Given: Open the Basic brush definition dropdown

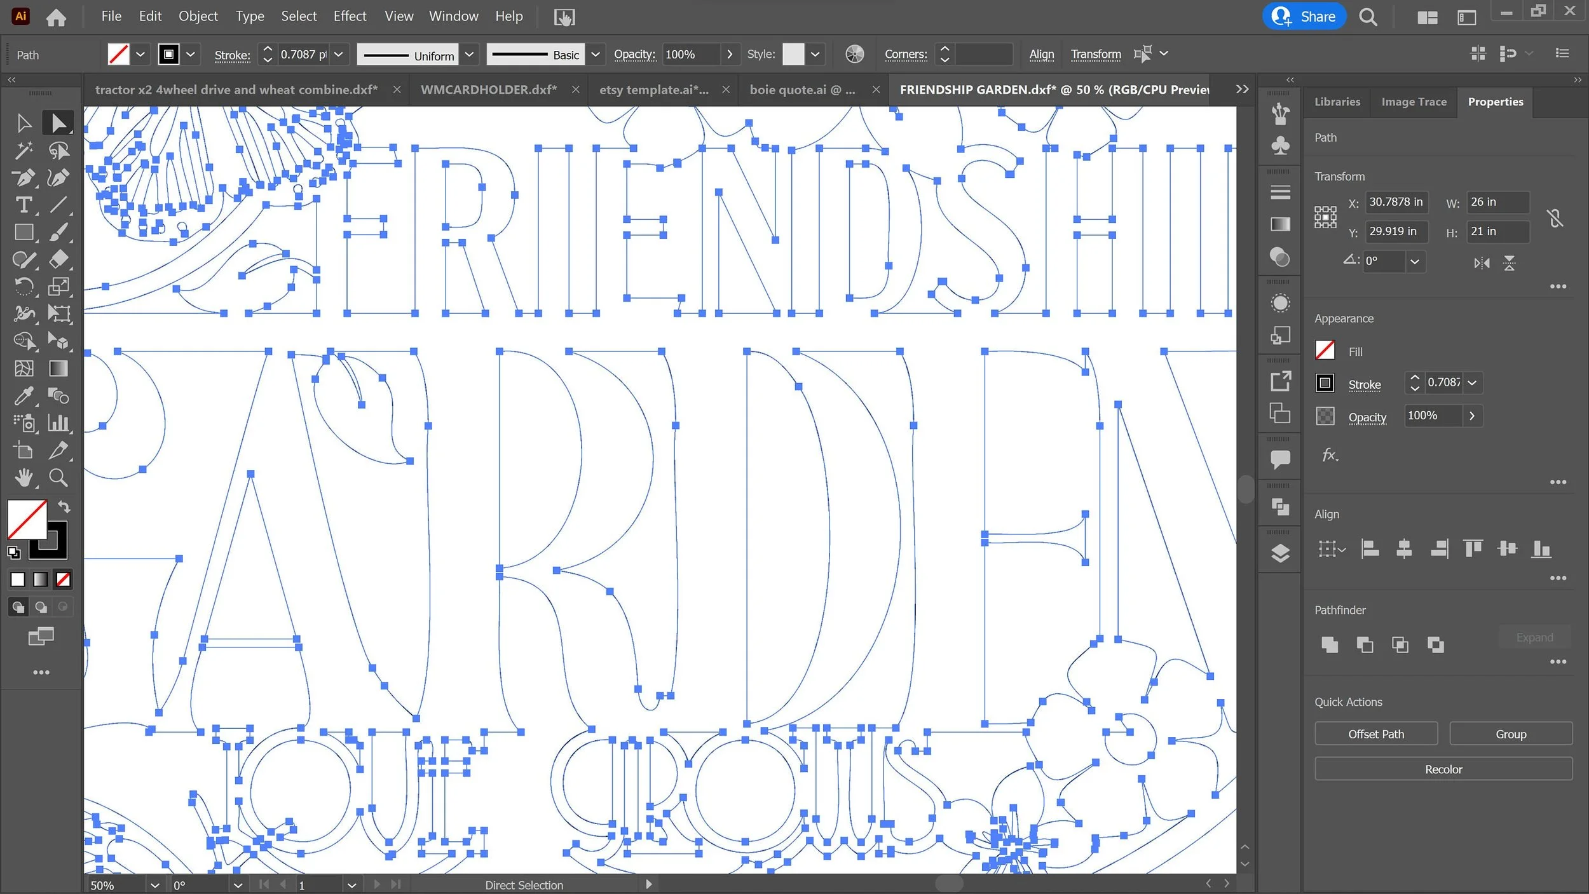Looking at the screenshot, I should 595,55.
